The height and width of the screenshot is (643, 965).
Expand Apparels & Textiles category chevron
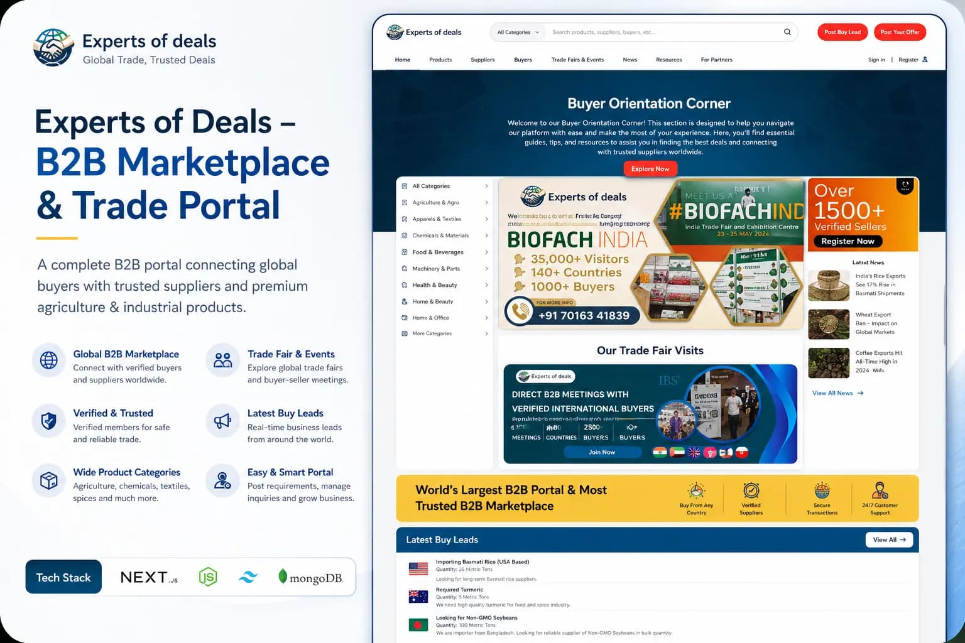pyautogui.click(x=486, y=219)
